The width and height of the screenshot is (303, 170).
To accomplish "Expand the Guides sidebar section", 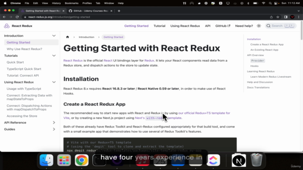I will pos(54,129).
